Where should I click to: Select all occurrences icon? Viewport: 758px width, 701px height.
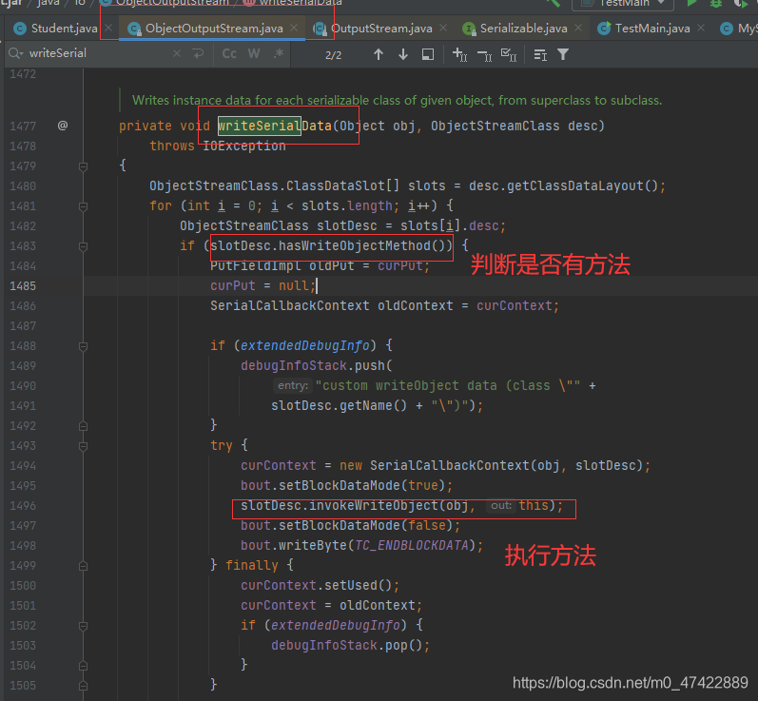click(509, 54)
